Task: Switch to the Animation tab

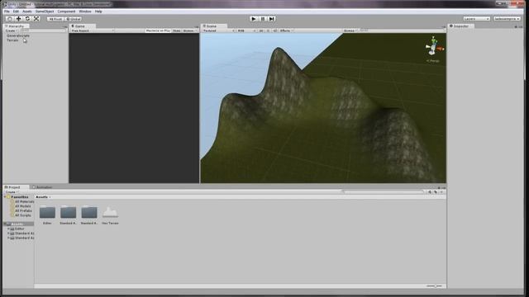Action: pos(44,187)
